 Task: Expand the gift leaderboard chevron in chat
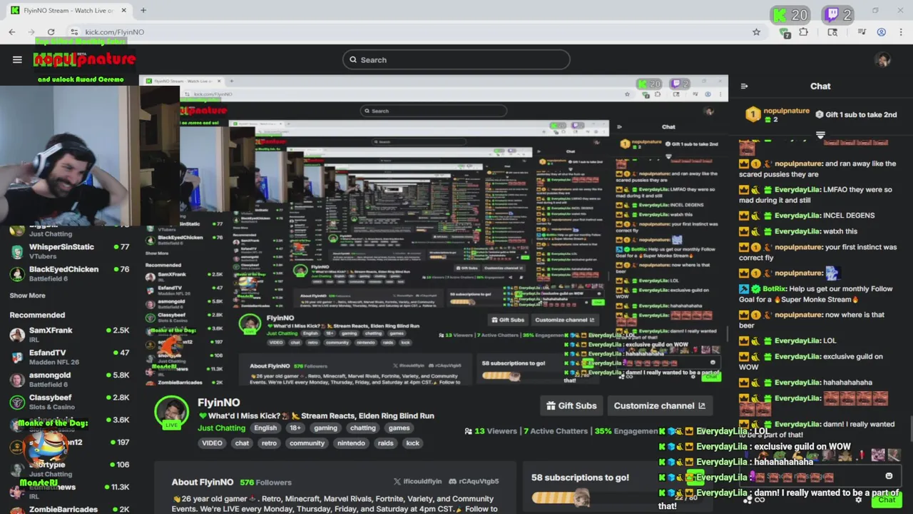[x=820, y=135]
